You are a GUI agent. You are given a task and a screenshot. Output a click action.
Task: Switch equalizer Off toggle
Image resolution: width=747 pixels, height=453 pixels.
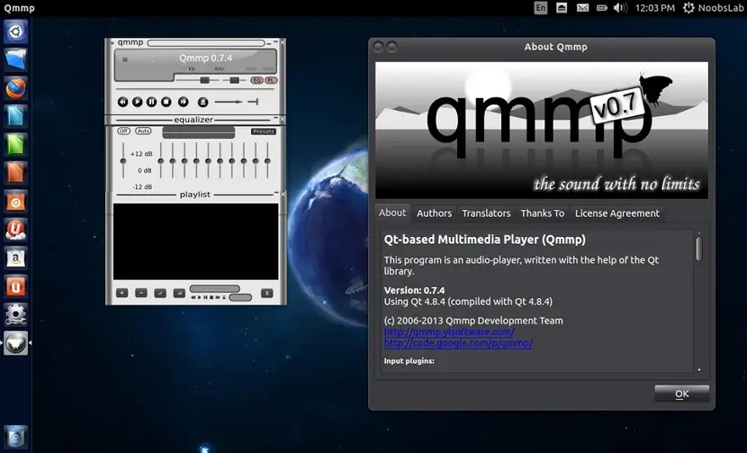pos(123,131)
